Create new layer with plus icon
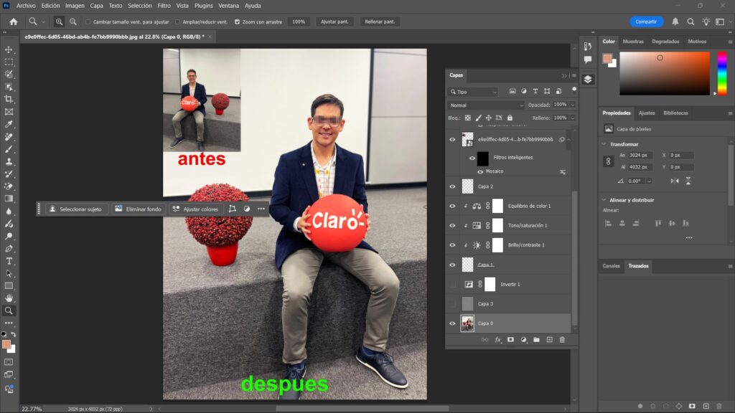735x413 pixels. click(x=549, y=339)
